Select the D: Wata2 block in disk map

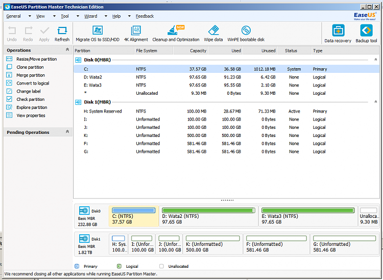click(x=208, y=216)
